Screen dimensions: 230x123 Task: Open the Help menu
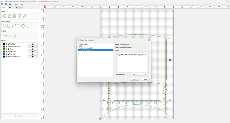21,4
